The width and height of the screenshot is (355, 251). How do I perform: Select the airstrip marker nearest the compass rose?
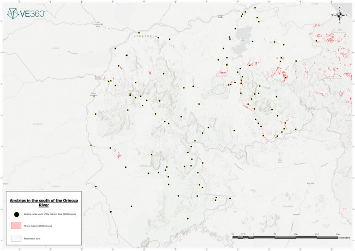click(x=316, y=41)
